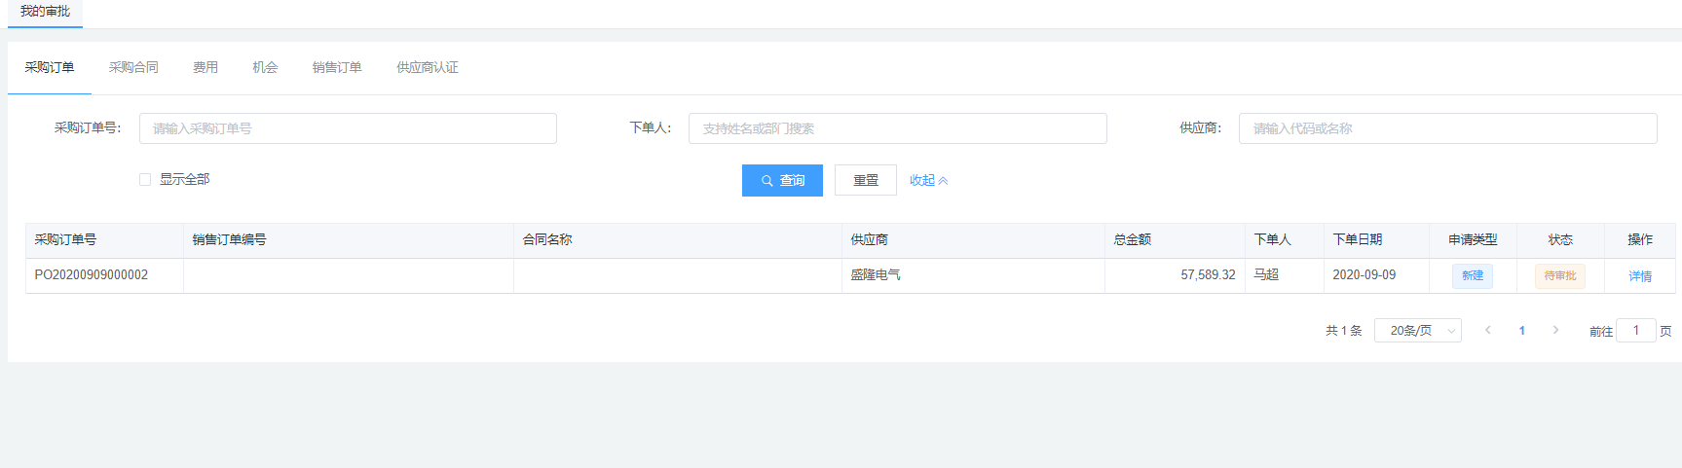Go to next page arrow
Screen dimensions: 1682x468
pyautogui.click(x=1555, y=331)
